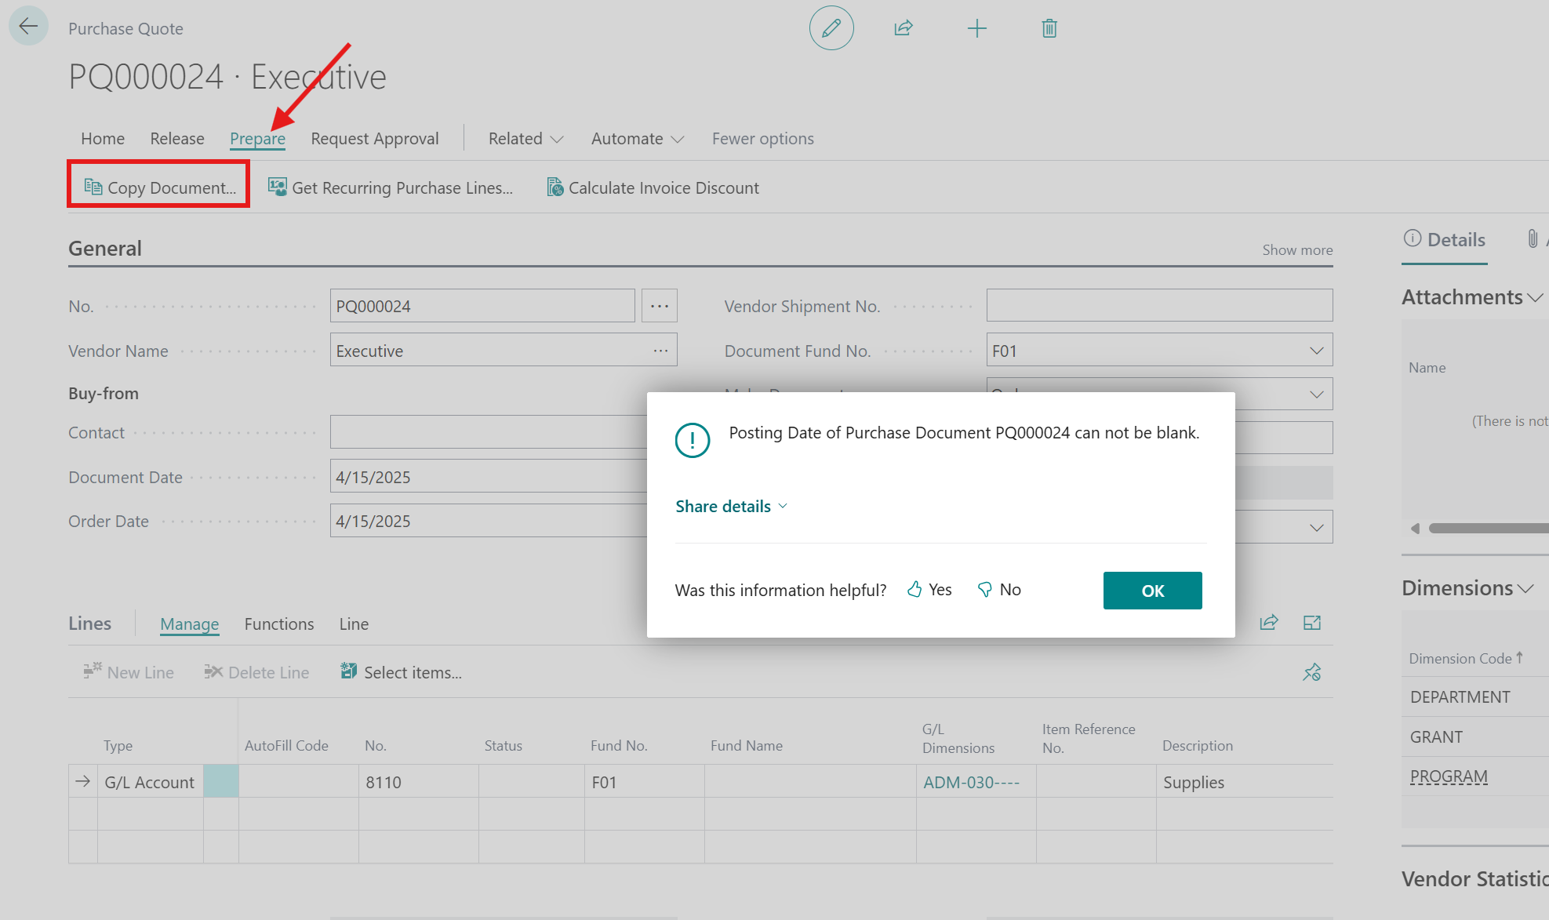Click the delete trash can icon
Screen dimensions: 1549x920
1049,29
